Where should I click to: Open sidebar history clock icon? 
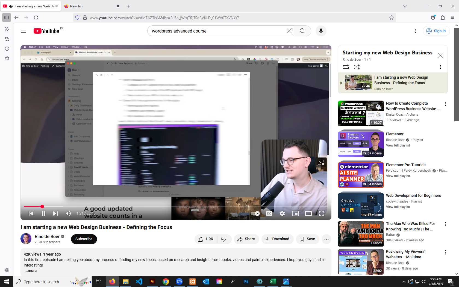[7, 49]
